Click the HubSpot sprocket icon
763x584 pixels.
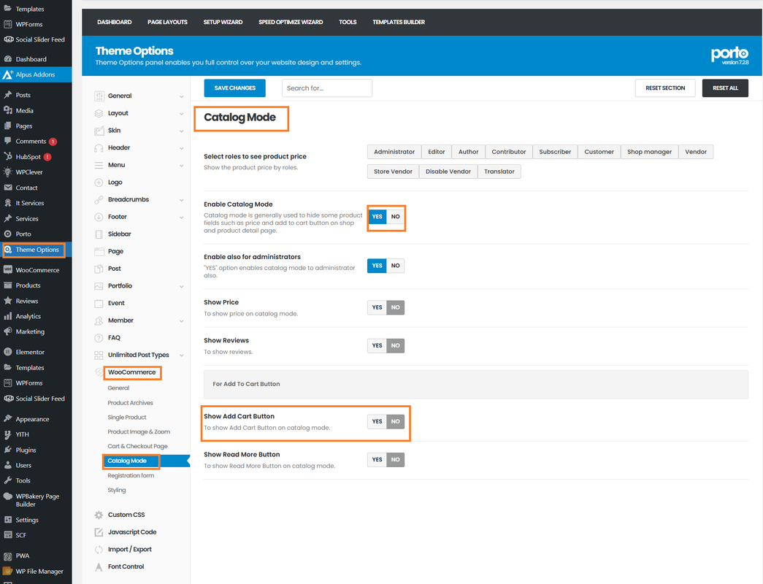[x=8, y=157]
